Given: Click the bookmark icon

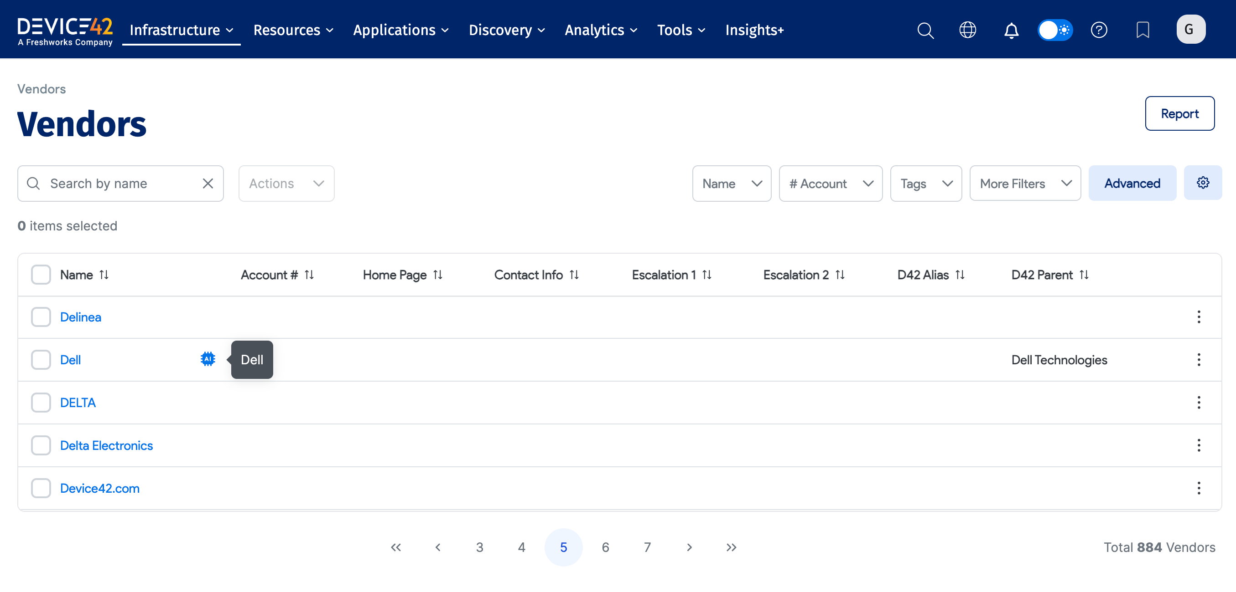Looking at the screenshot, I should click(x=1143, y=30).
